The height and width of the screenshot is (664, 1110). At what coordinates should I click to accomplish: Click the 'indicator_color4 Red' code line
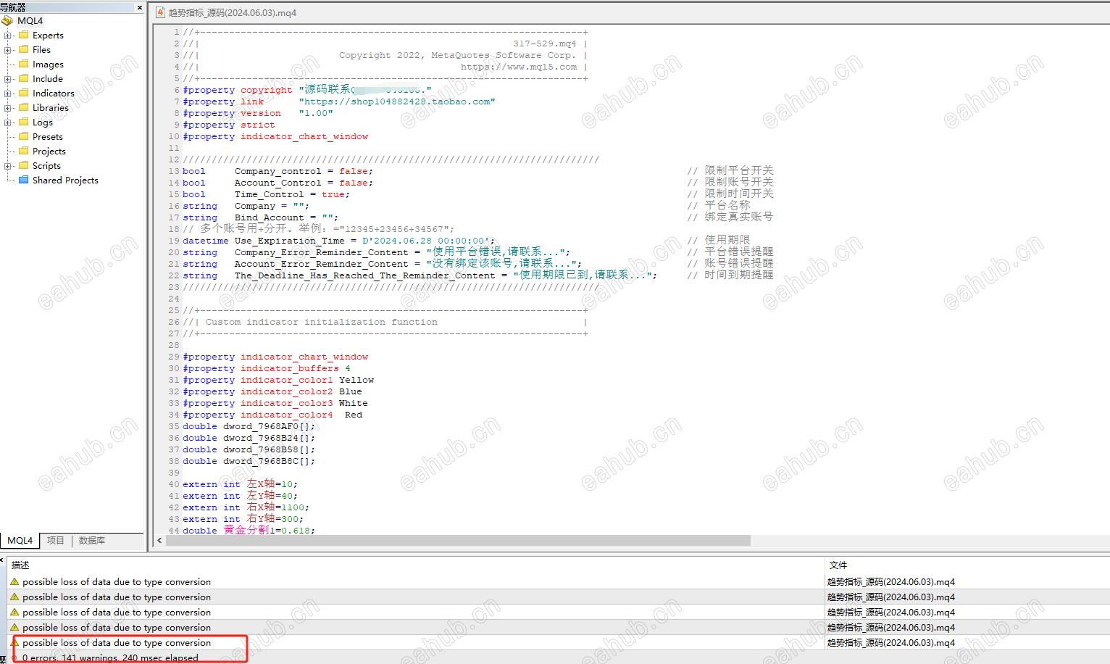[272, 415]
